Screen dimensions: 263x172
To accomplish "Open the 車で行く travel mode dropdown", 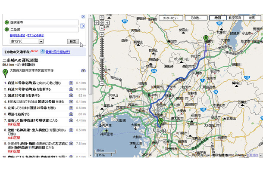I will click(27, 41).
